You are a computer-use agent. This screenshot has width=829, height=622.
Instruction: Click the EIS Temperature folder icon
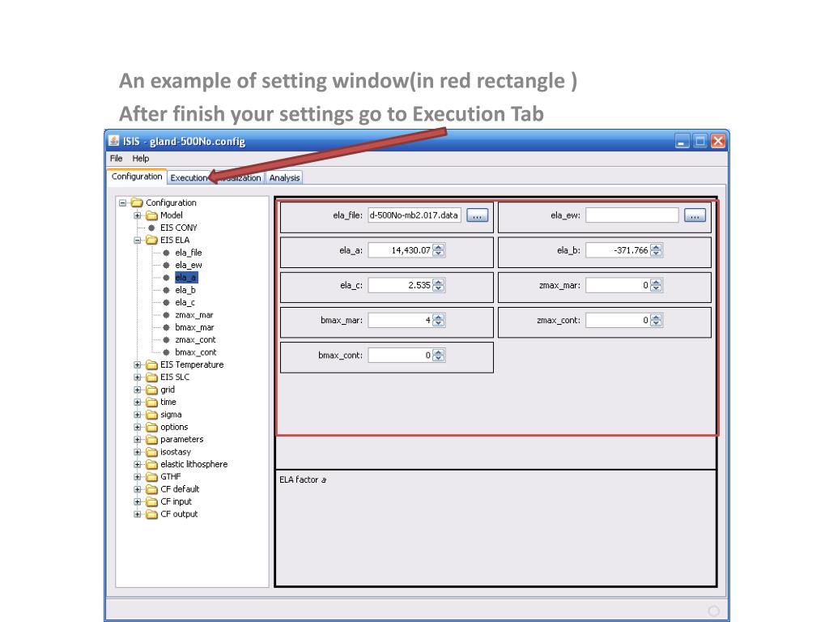151,365
